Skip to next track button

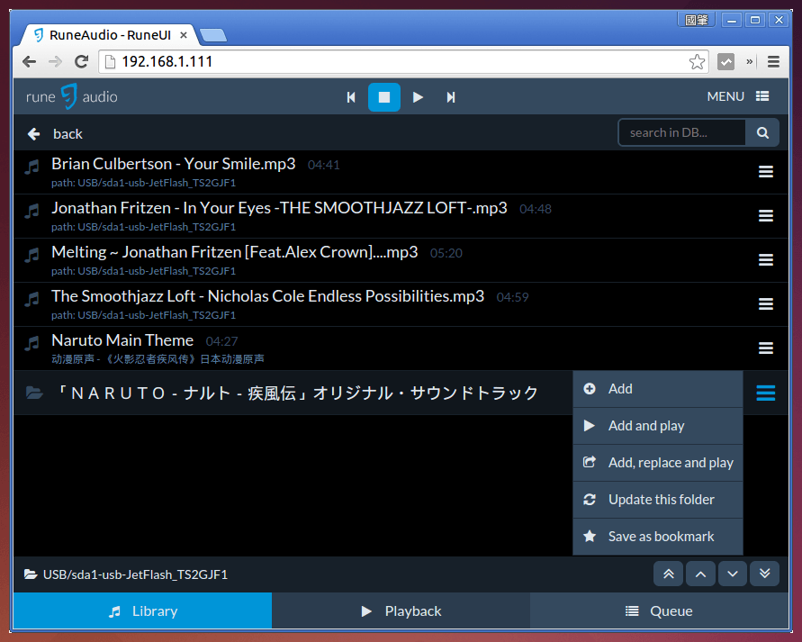pos(451,97)
